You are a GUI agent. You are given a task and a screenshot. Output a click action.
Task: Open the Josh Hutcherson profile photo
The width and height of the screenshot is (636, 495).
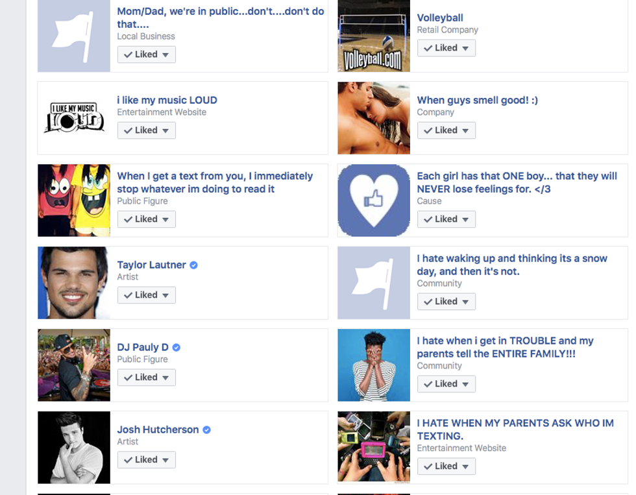pos(74,448)
